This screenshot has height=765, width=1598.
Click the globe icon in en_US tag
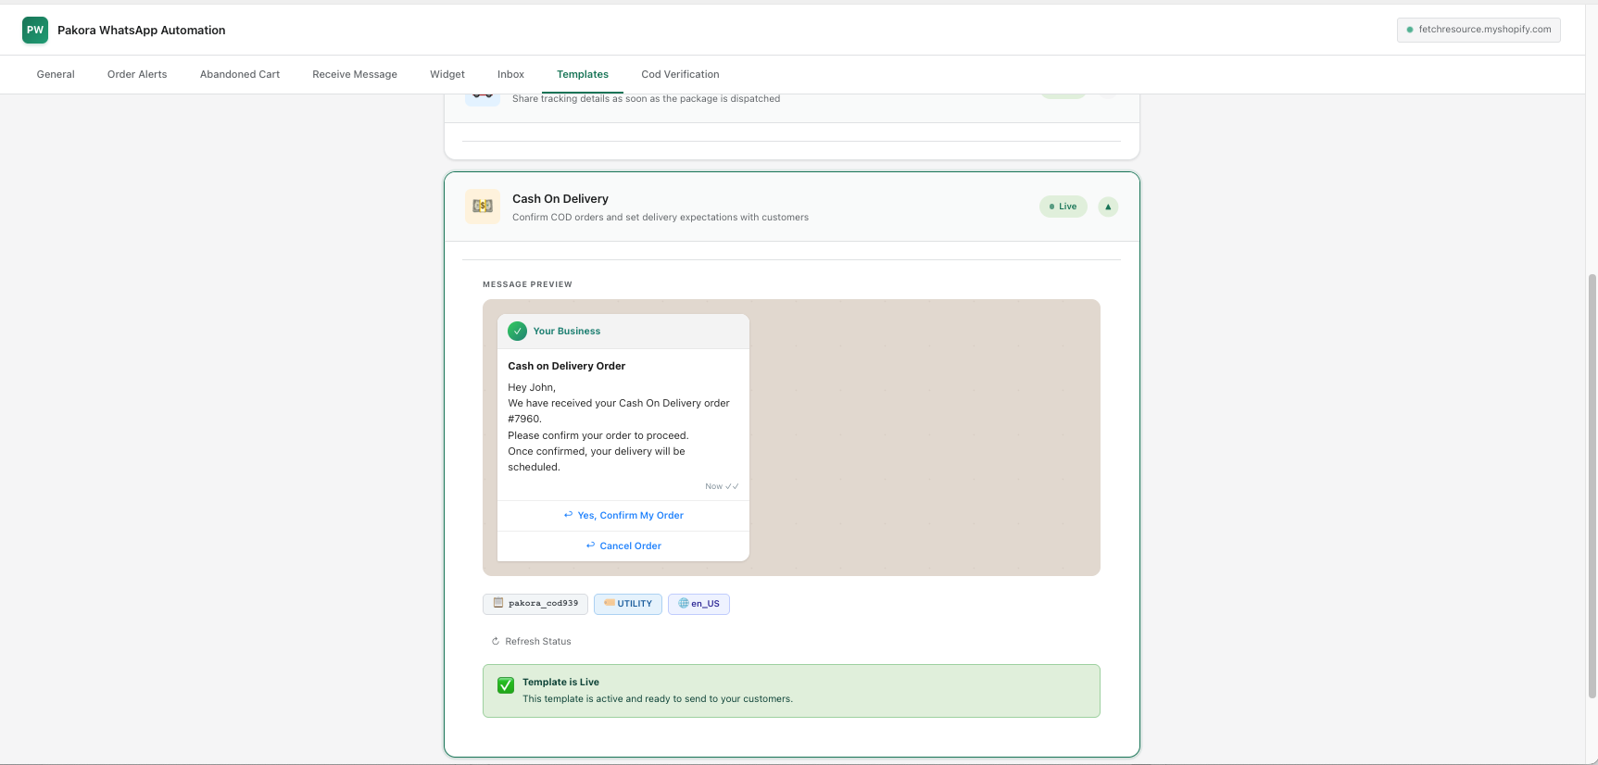pos(684,603)
